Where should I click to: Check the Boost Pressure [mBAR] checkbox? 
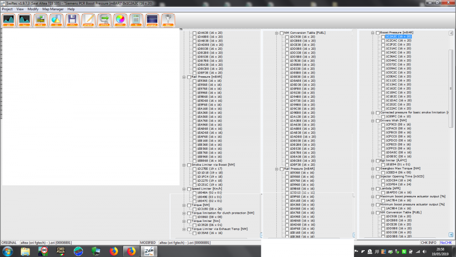click(378, 33)
